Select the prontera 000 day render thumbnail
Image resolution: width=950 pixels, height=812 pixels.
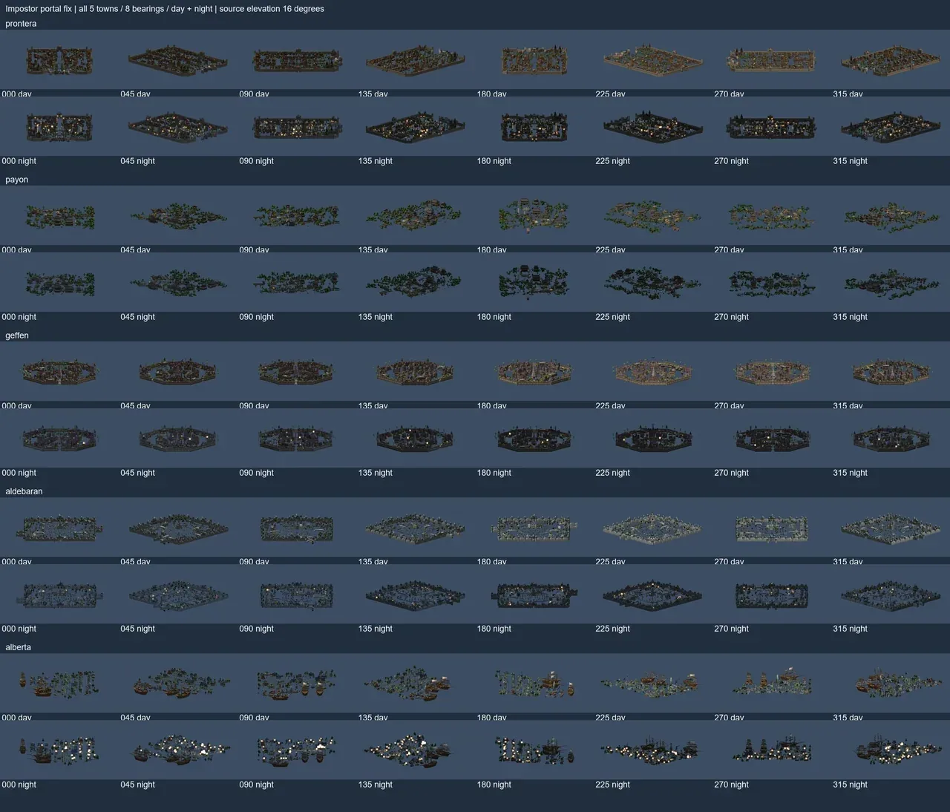(x=59, y=59)
